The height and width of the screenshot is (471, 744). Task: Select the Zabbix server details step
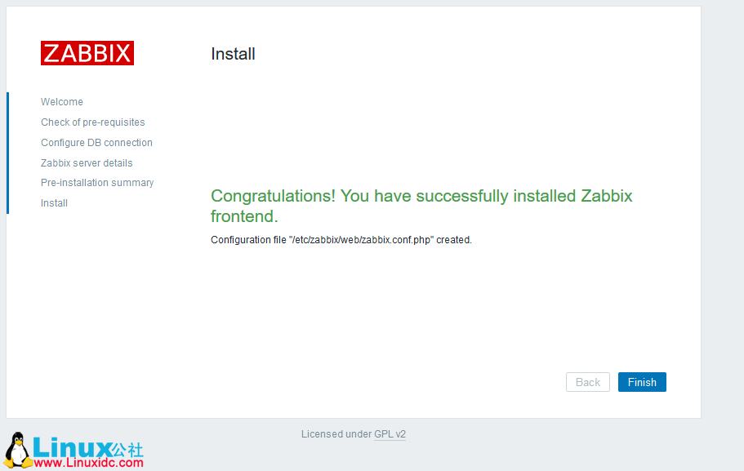(x=87, y=162)
